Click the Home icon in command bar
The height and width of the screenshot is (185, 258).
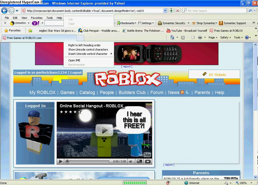pyautogui.click(x=172, y=38)
